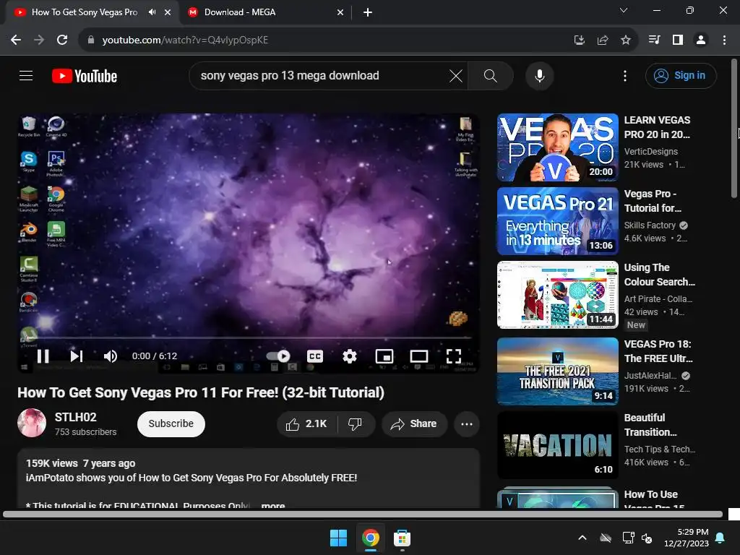
Task: Toggle theater mode
Action: tap(418, 356)
